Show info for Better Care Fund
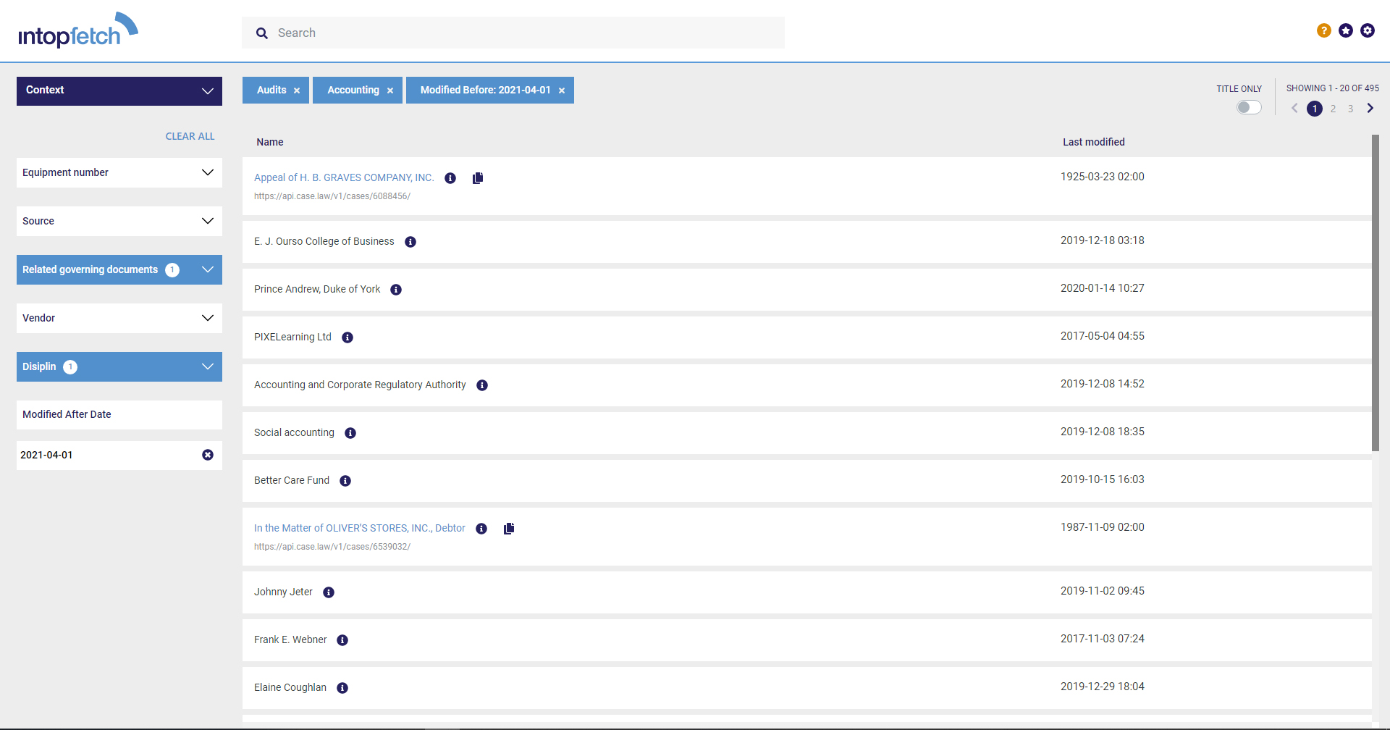The height and width of the screenshot is (730, 1390). (345, 481)
